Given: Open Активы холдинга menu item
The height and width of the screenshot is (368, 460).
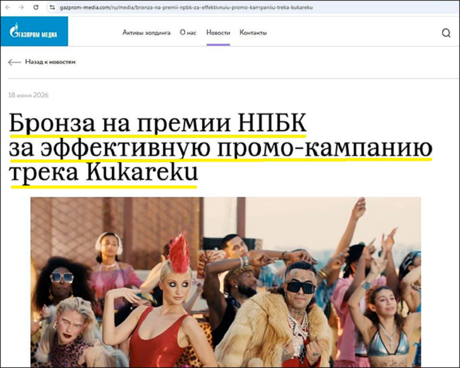Looking at the screenshot, I should 147,33.
